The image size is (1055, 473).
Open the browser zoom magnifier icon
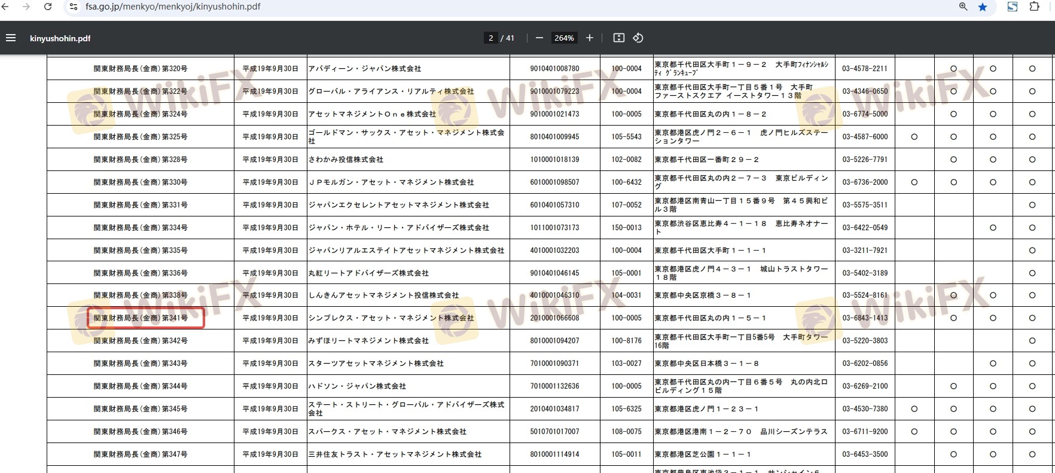click(x=963, y=7)
